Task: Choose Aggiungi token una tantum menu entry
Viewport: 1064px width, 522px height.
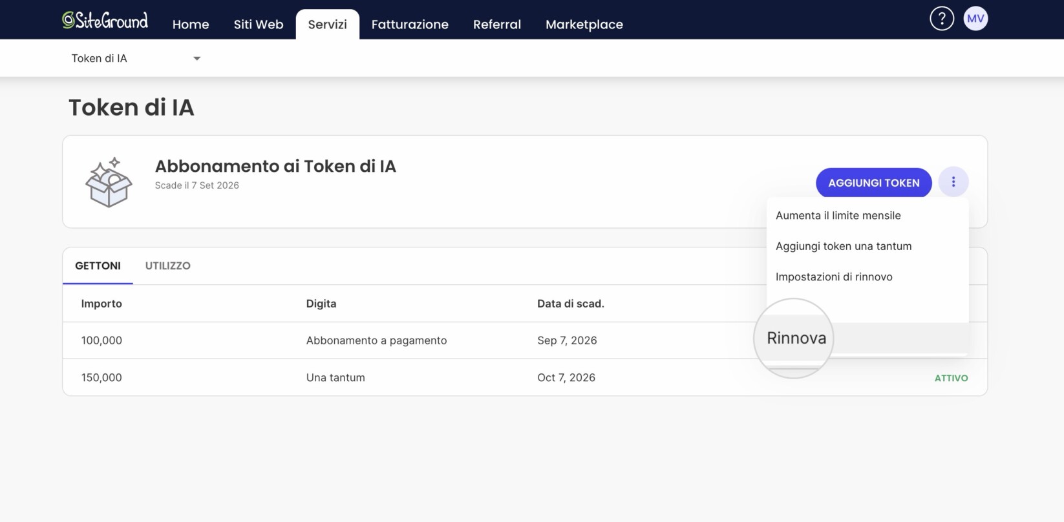Action: [x=867, y=246]
